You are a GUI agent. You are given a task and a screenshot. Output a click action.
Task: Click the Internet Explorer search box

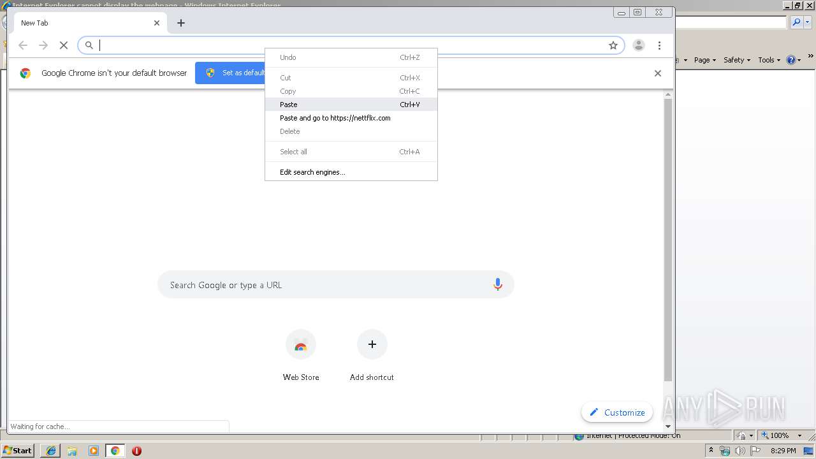point(731,22)
